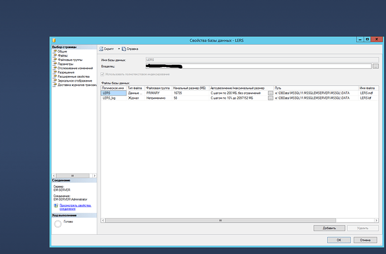The width and height of the screenshot is (386, 254).
Task: Select the LERS logical name cell
Action: pos(114,93)
